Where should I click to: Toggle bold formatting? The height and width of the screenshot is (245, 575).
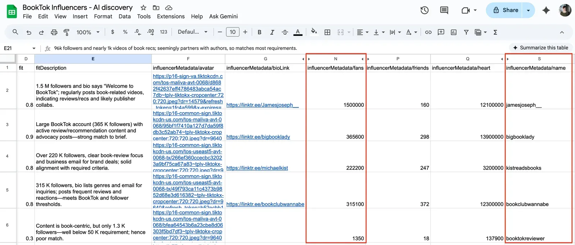point(259,32)
